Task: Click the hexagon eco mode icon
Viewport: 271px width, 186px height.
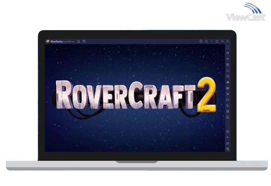Action: (228, 111)
